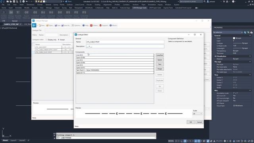The width and height of the screenshot is (254, 143).
Task: Toggle grid display in status bar
Action: coord(176,141)
